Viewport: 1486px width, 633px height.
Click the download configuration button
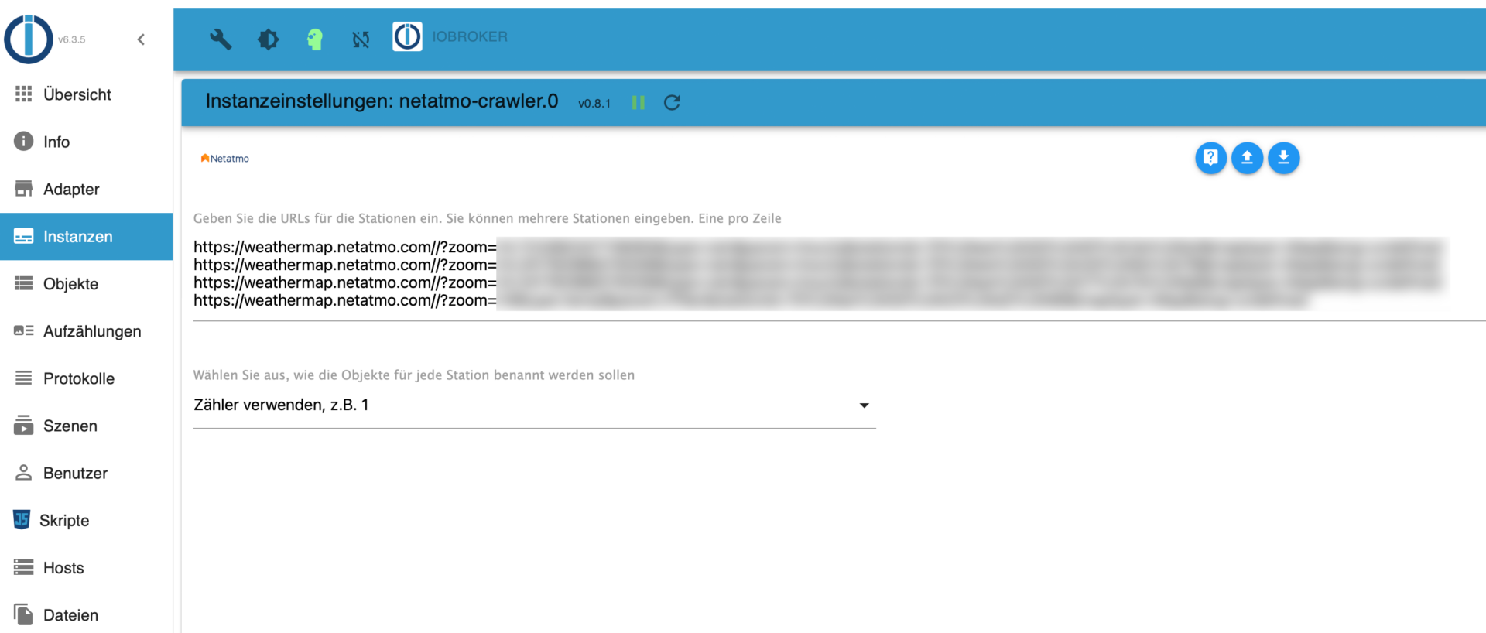(1283, 158)
